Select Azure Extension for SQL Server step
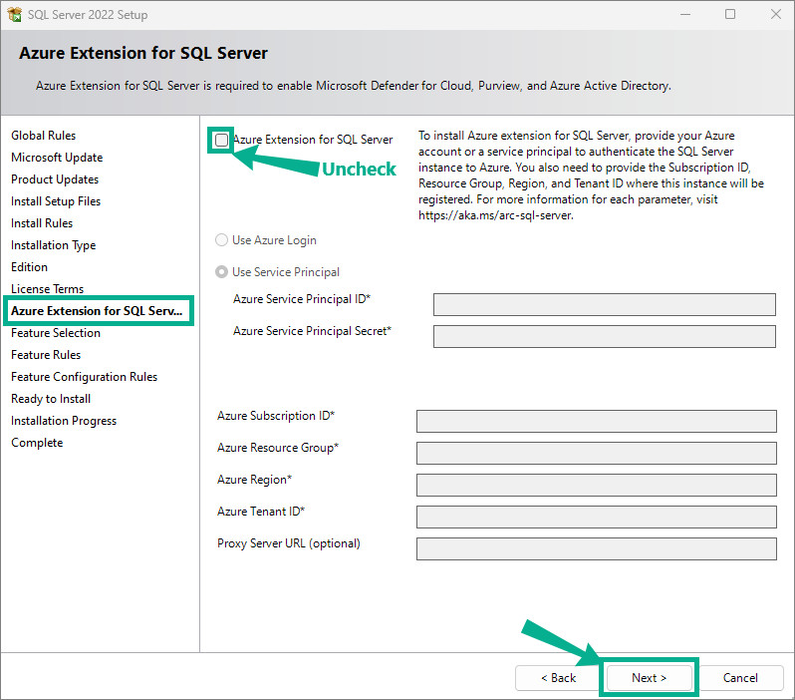Image resolution: width=795 pixels, height=700 pixels. point(97,311)
